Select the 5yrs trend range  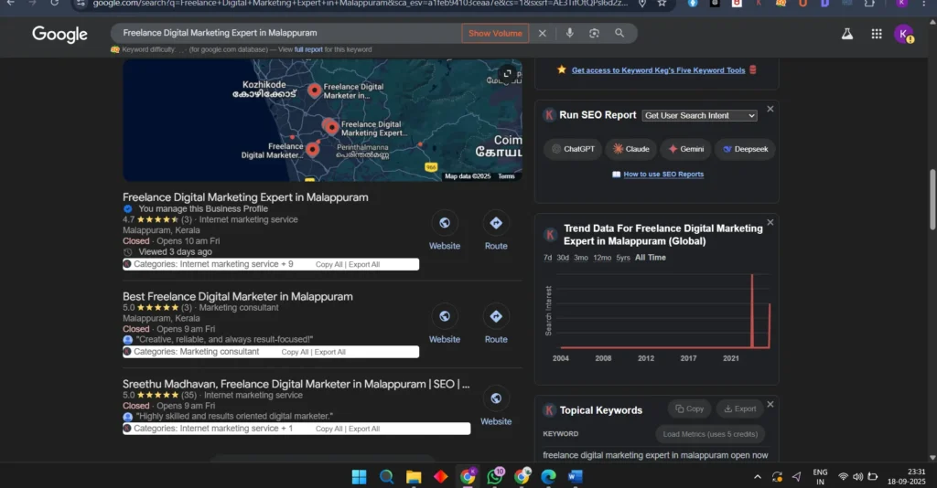pyautogui.click(x=622, y=258)
